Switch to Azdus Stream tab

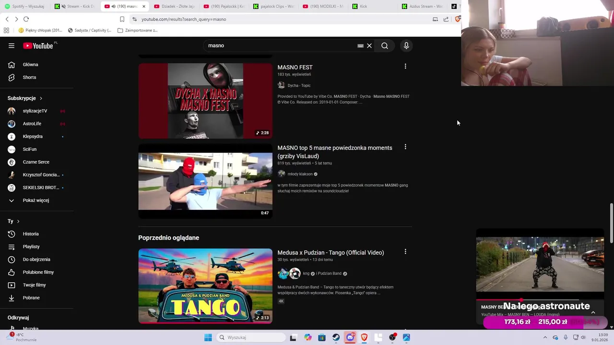(x=423, y=6)
